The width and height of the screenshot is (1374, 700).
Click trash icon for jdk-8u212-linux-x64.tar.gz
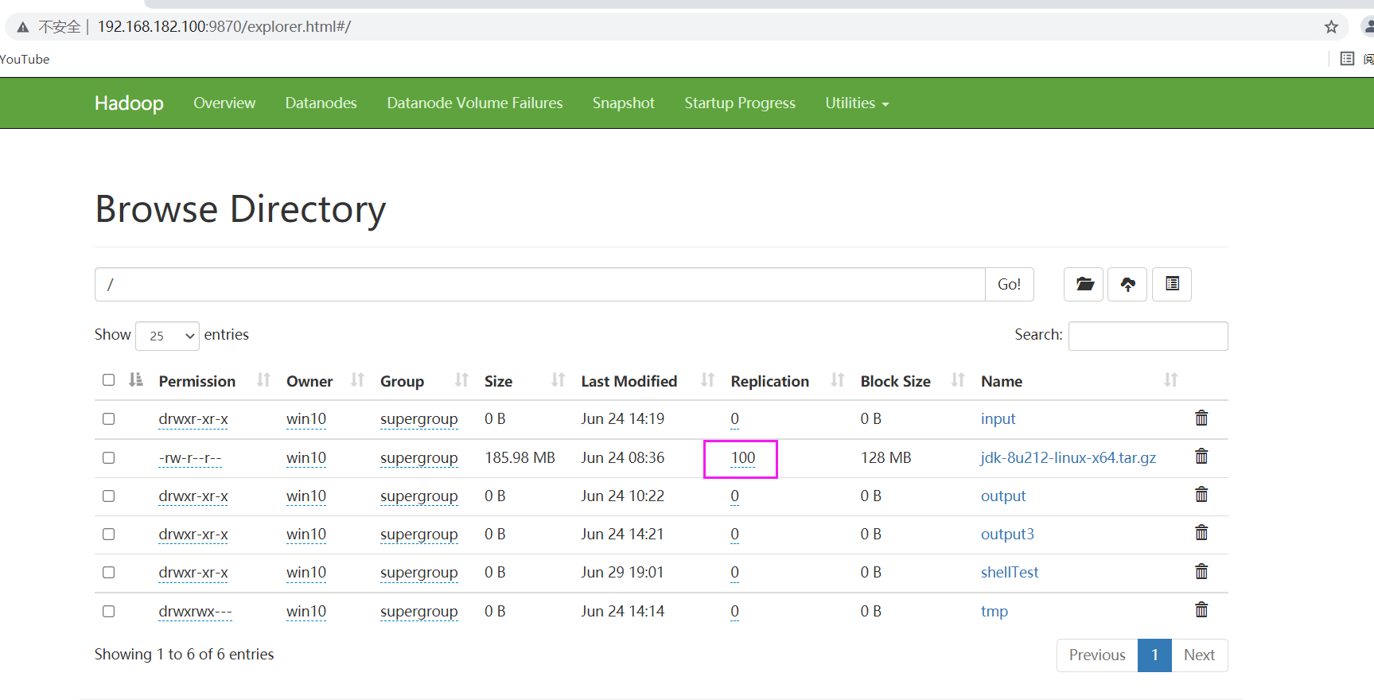[1201, 457]
